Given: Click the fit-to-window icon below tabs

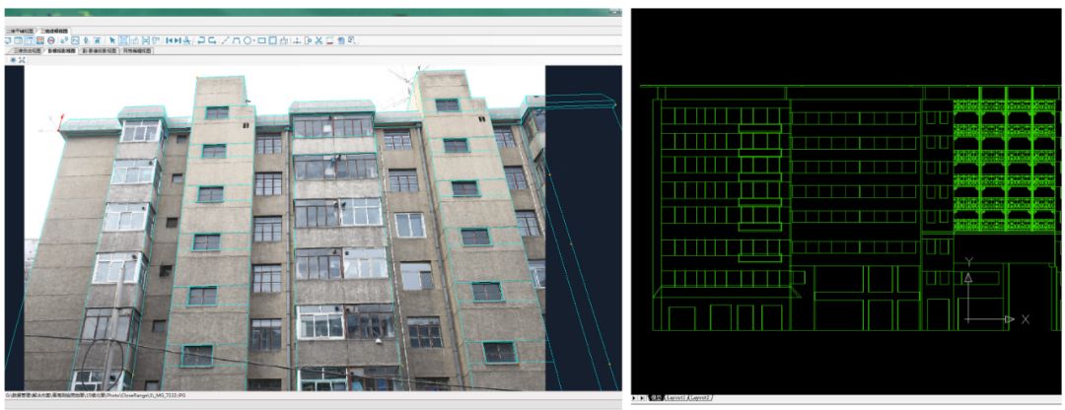Looking at the screenshot, I should click(x=22, y=60).
